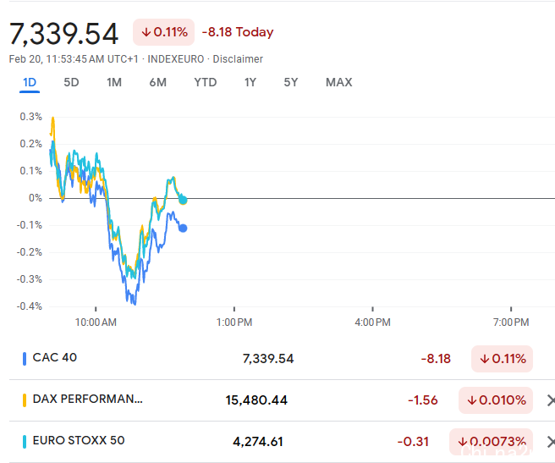The width and height of the screenshot is (555, 463).
Task: Open the 6M chart range
Action: [x=157, y=83]
